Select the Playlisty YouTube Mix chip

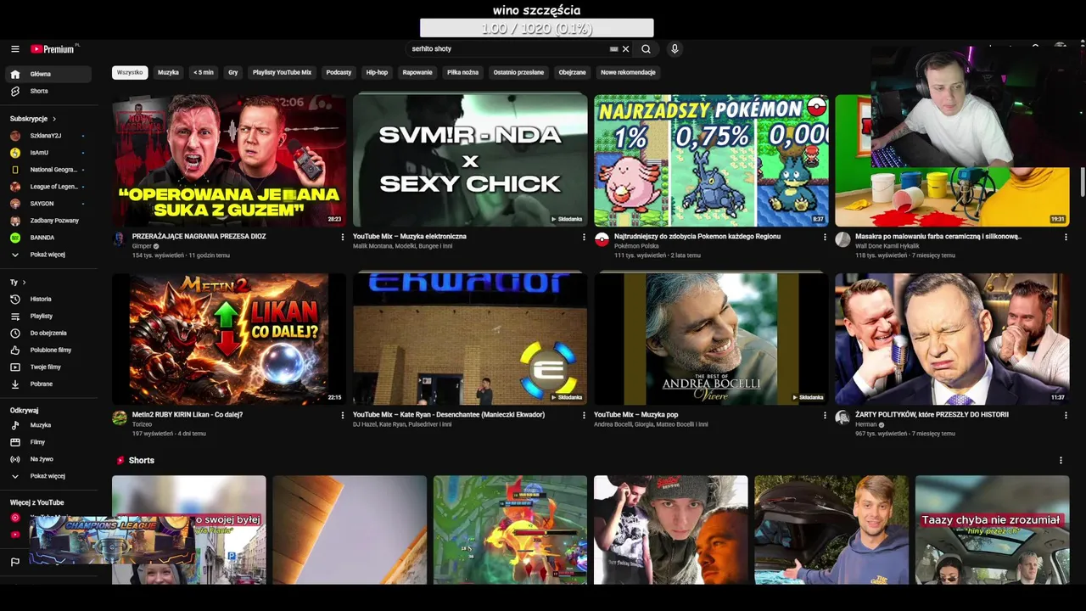click(282, 72)
